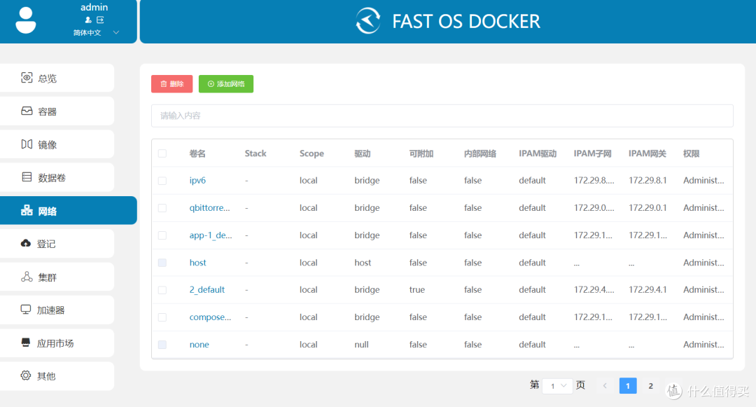Open the 容器 containers section icon
Viewport: 756px width, 407px height.
click(27, 111)
